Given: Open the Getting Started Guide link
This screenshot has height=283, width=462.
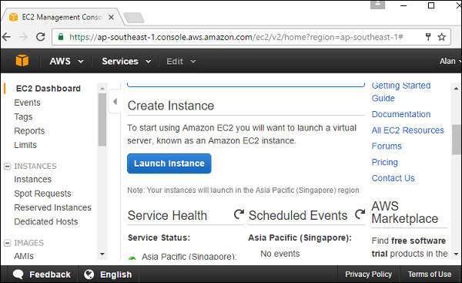Looking at the screenshot, I should tap(401, 92).
